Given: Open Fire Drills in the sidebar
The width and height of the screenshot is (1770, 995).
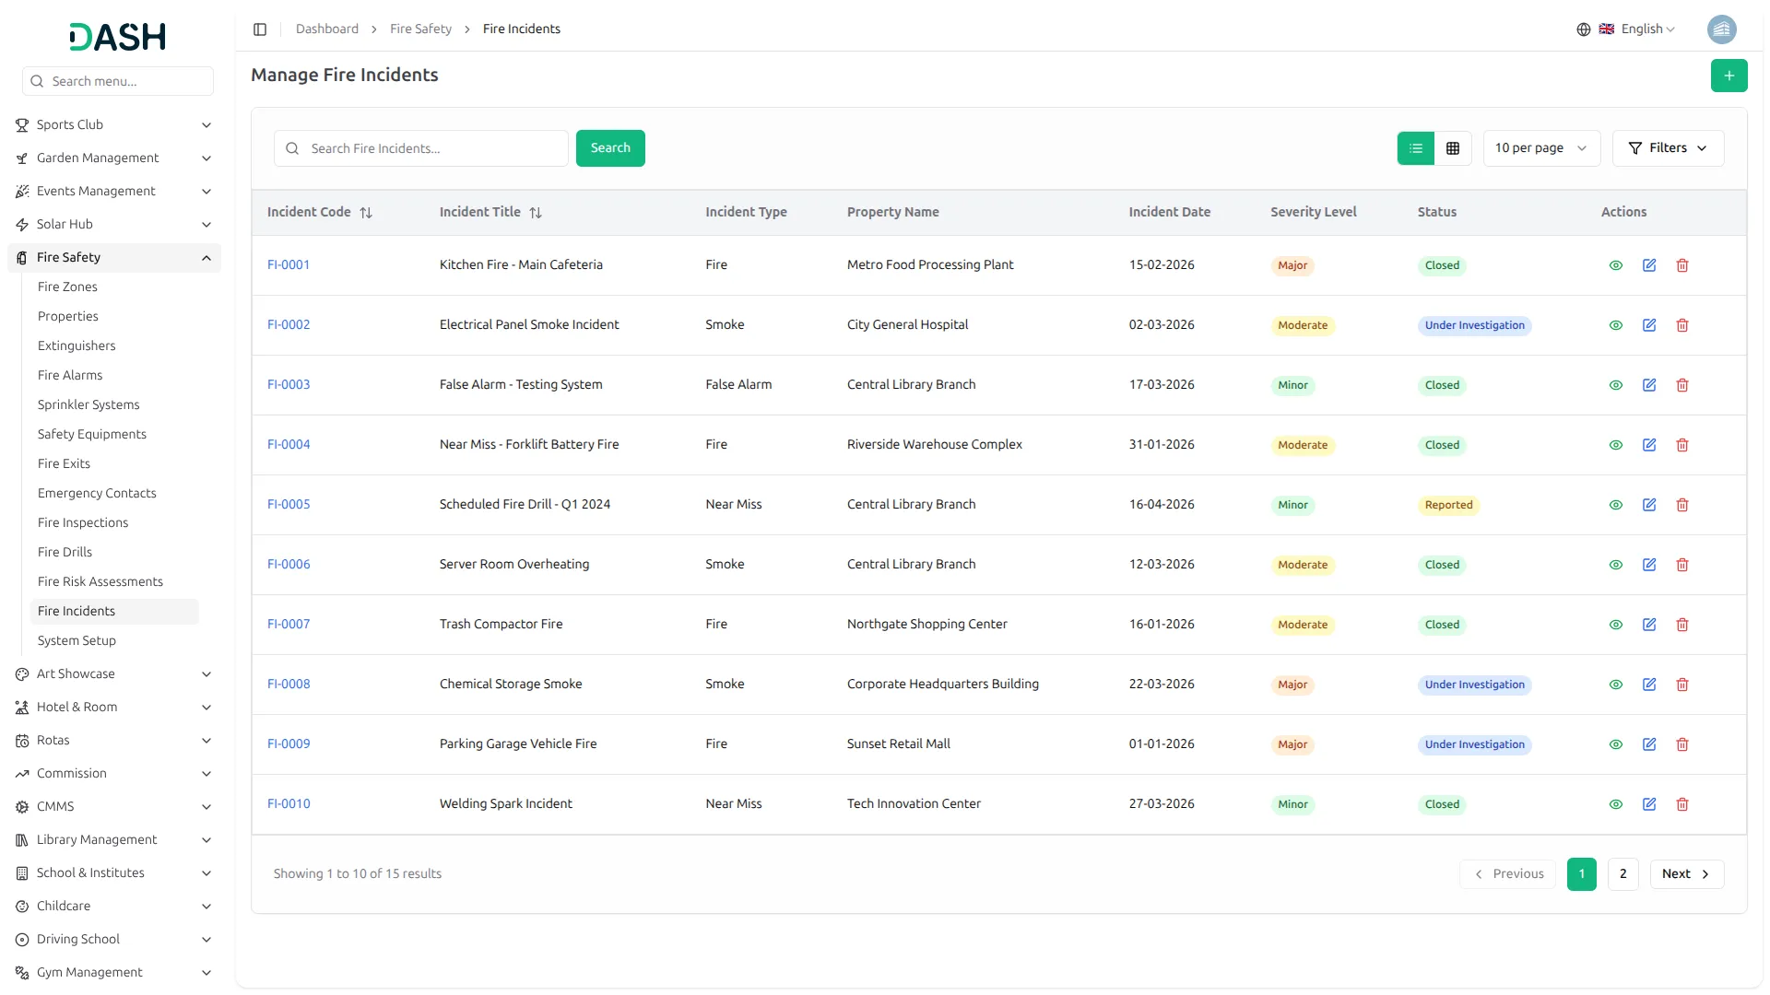Looking at the screenshot, I should (x=65, y=552).
